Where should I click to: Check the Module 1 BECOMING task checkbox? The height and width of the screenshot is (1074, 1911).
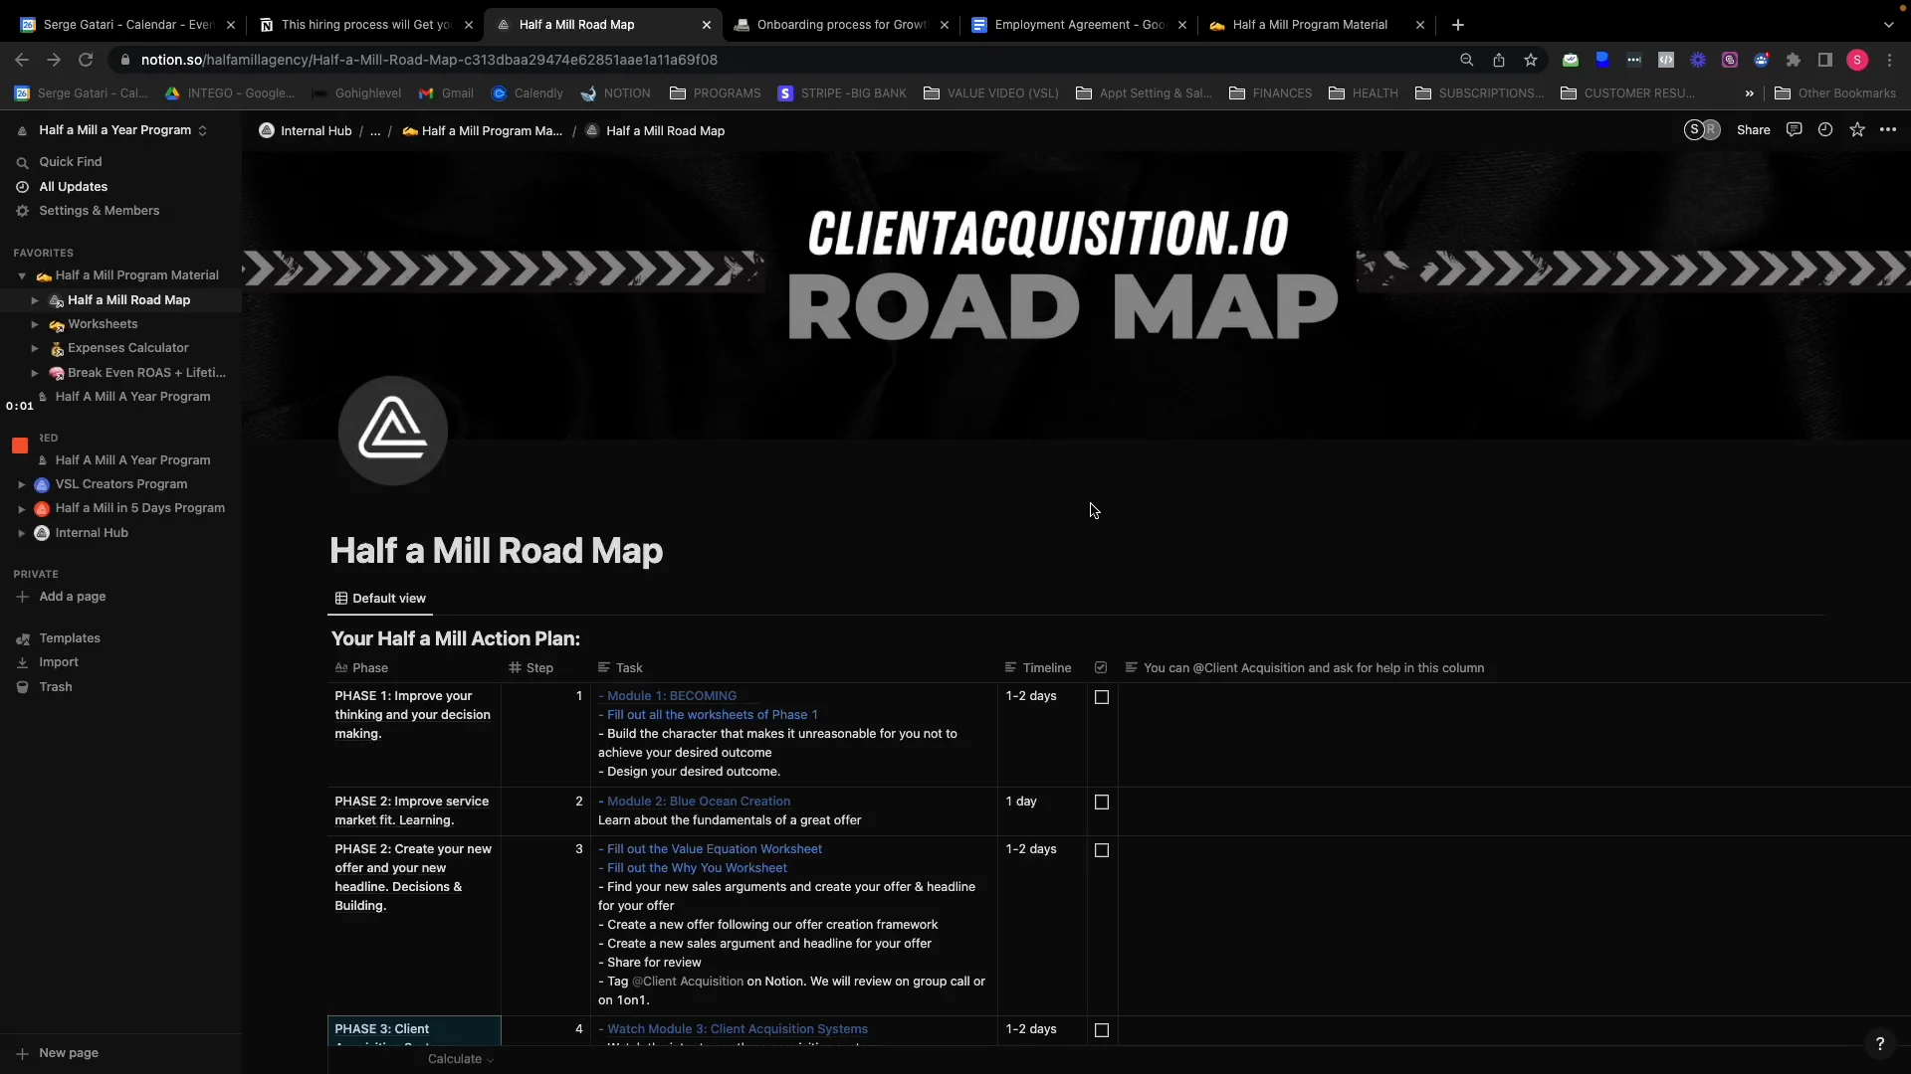click(1101, 697)
